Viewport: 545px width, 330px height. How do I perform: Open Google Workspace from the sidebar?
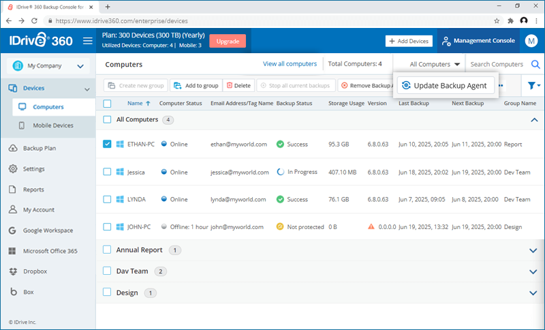pyautogui.click(x=48, y=230)
